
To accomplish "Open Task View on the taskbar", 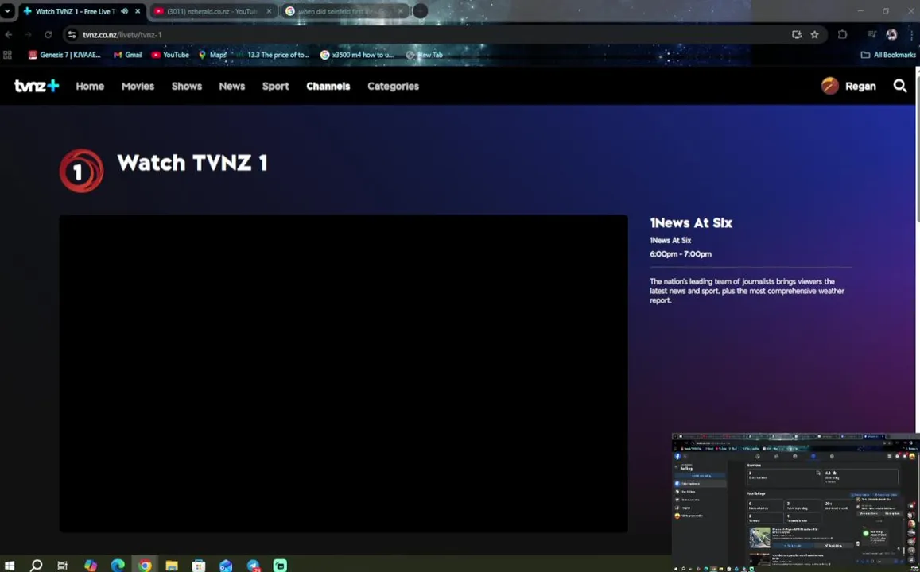I will [x=62, y=565].
